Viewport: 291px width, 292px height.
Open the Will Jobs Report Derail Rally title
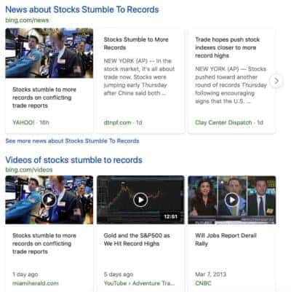click(226, 240)
